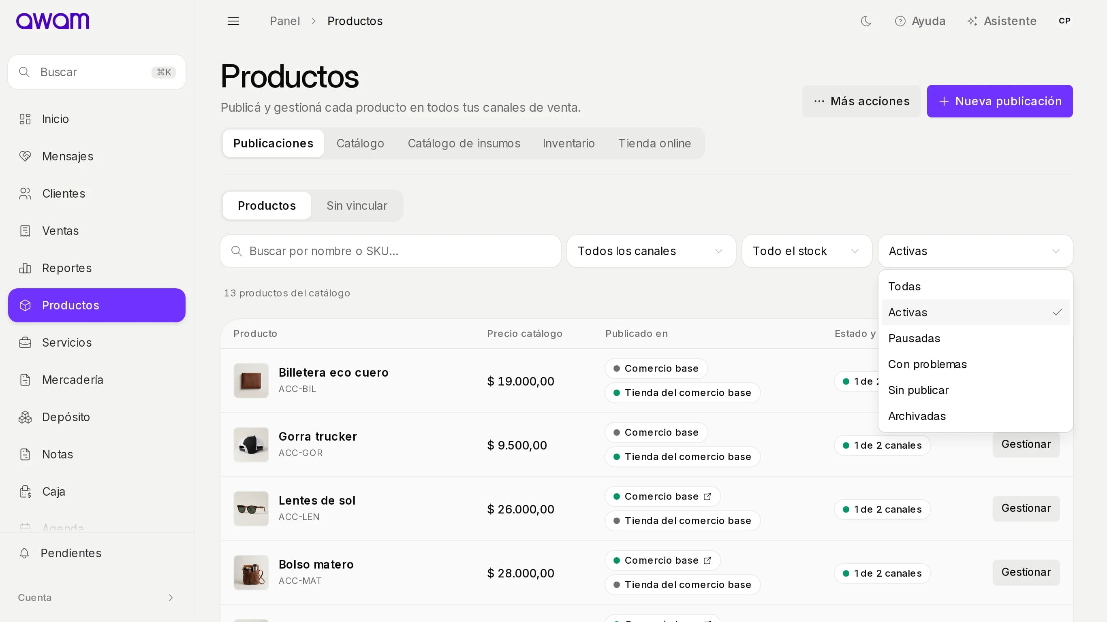1107x622 pixels.
Task: Switch to Catálogo tab
Action: point(360,143)
